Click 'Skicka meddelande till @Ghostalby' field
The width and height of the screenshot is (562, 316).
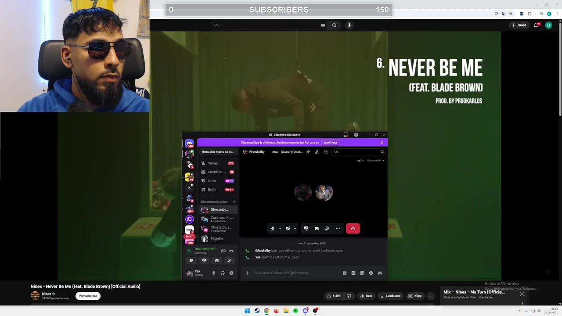[296, 273]
